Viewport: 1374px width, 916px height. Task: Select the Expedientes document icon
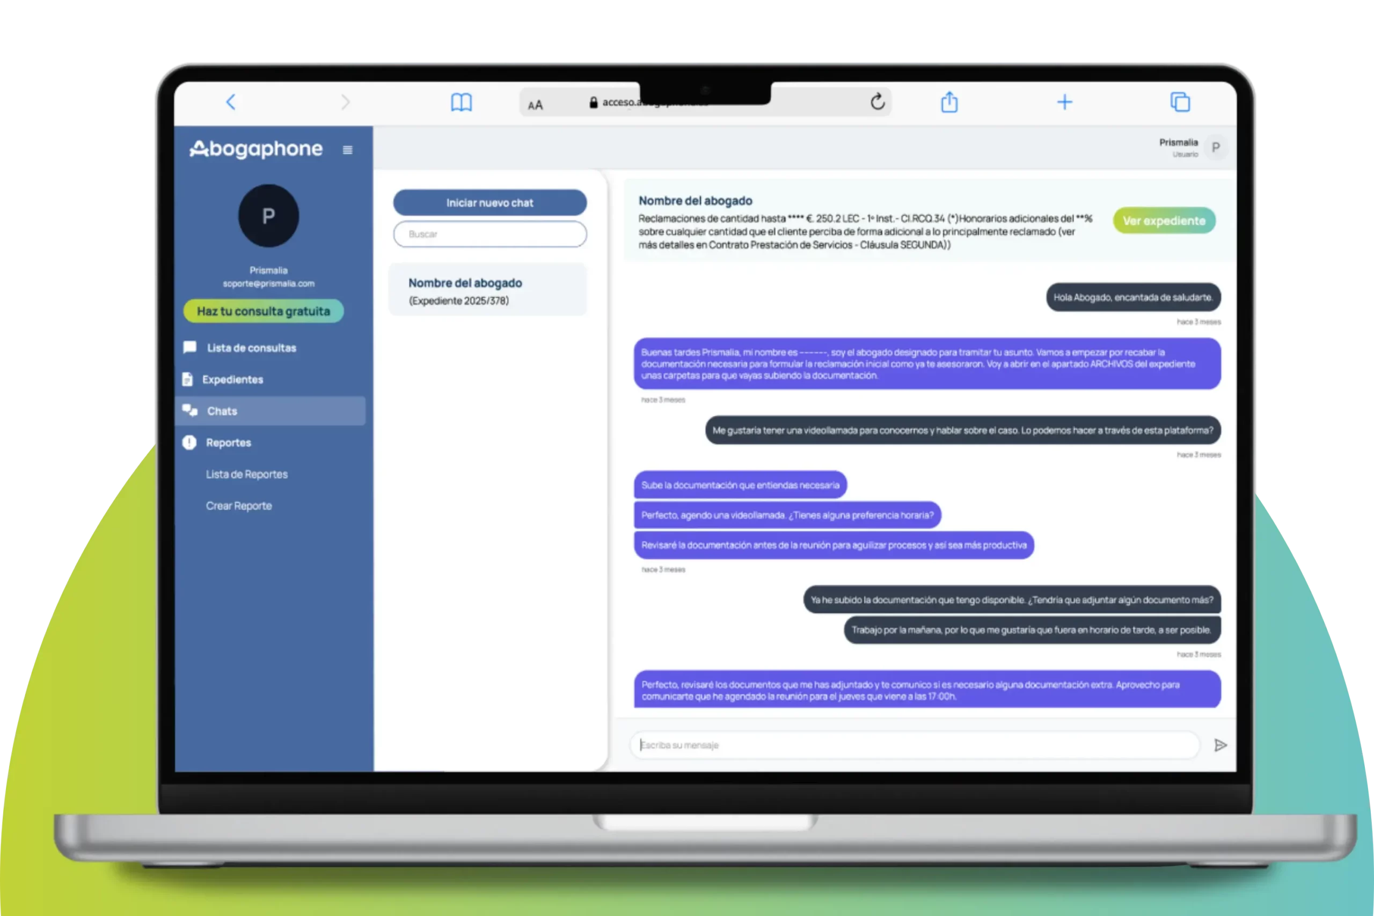coord(188,379)
